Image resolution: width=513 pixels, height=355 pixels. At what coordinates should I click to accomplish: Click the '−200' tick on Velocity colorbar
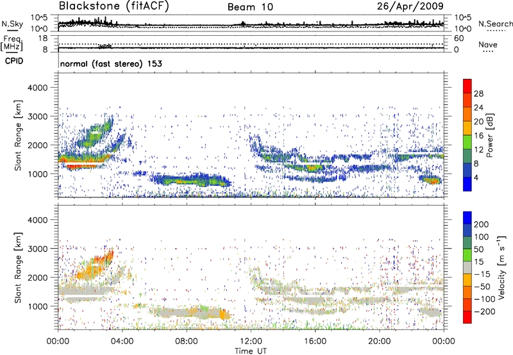(485, 311)
